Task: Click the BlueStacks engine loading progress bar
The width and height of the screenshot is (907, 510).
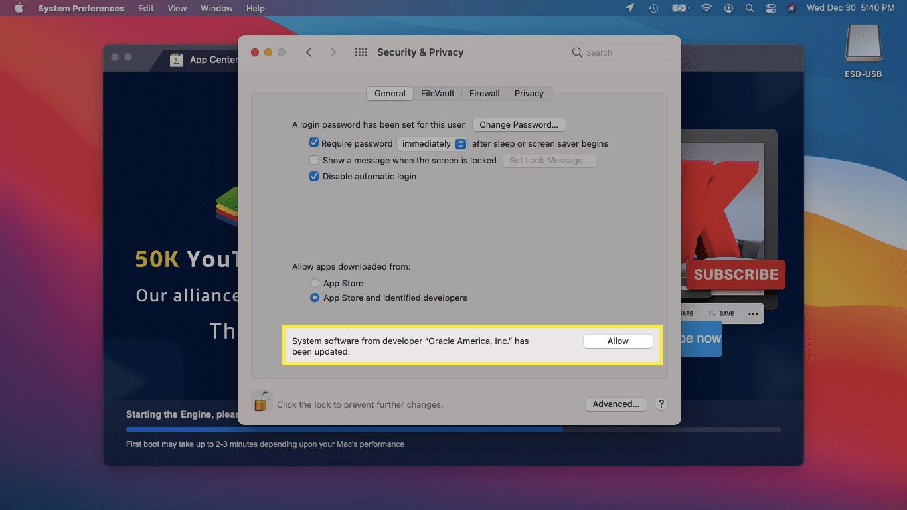Action: point(453,430)
